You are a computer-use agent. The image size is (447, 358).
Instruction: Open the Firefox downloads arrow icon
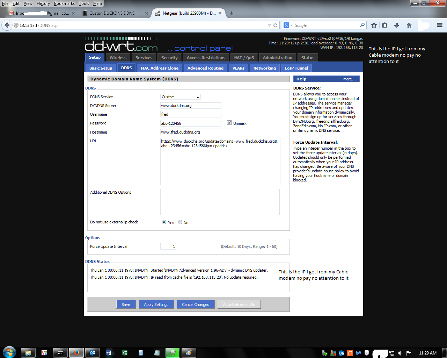397,25
